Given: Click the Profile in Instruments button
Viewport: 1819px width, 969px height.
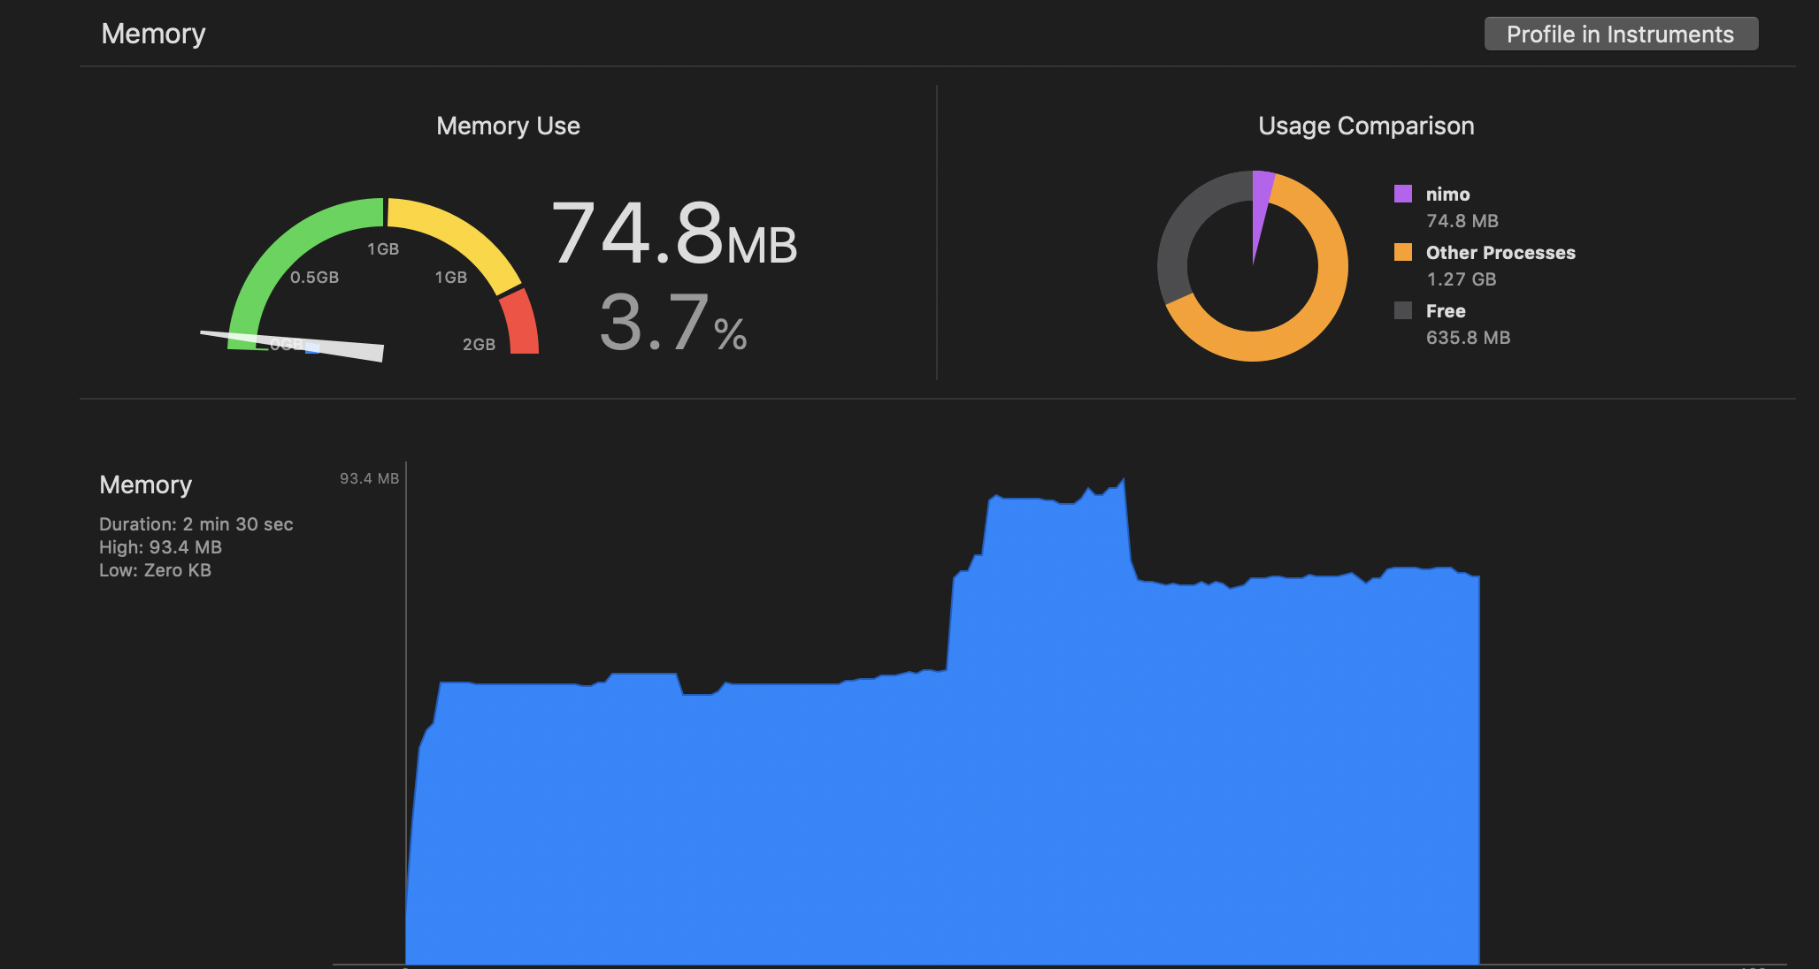Looking at the screenshot, I should pos(1620,34).
